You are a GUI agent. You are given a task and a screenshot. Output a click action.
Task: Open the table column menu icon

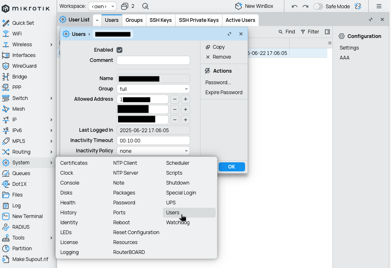pos(330,43)
